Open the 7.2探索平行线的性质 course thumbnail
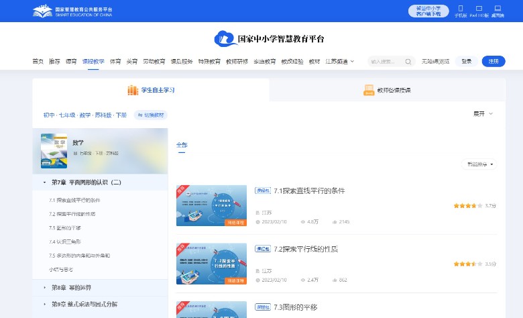The height and width of the screenshot is (318, 523). click(x=211, y=264)
